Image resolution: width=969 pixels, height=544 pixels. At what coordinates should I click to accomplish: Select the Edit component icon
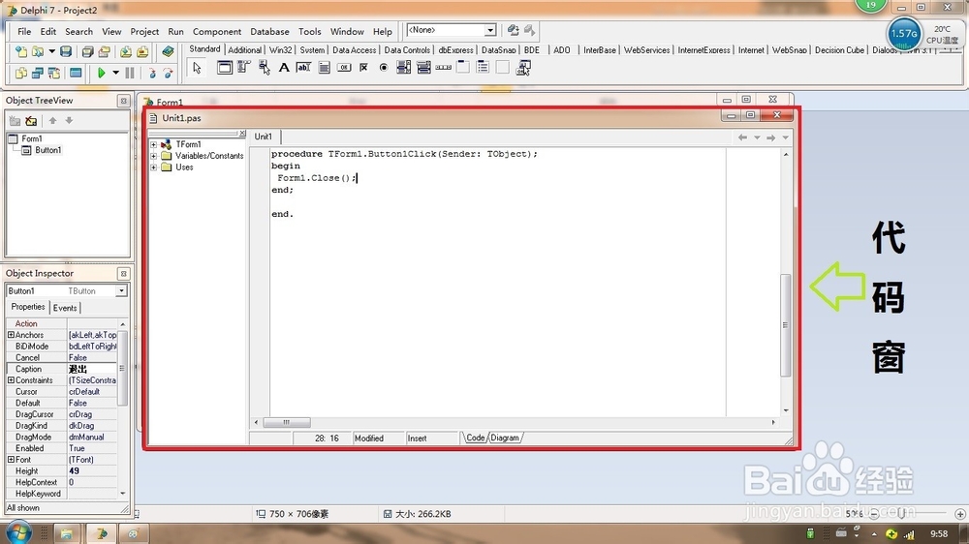click(x=303, y=68)
